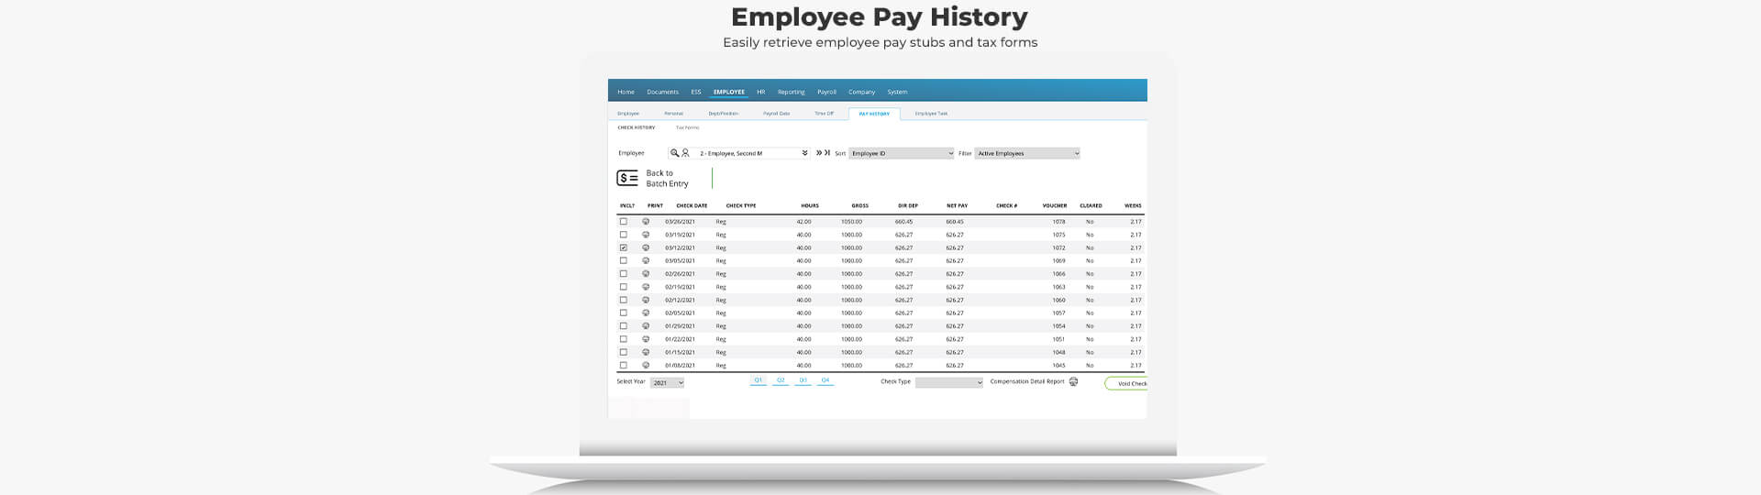Screen dimensions: 1761x495
Task: Switch to the Tax Forms sub-tab
Action: (687, 127)
